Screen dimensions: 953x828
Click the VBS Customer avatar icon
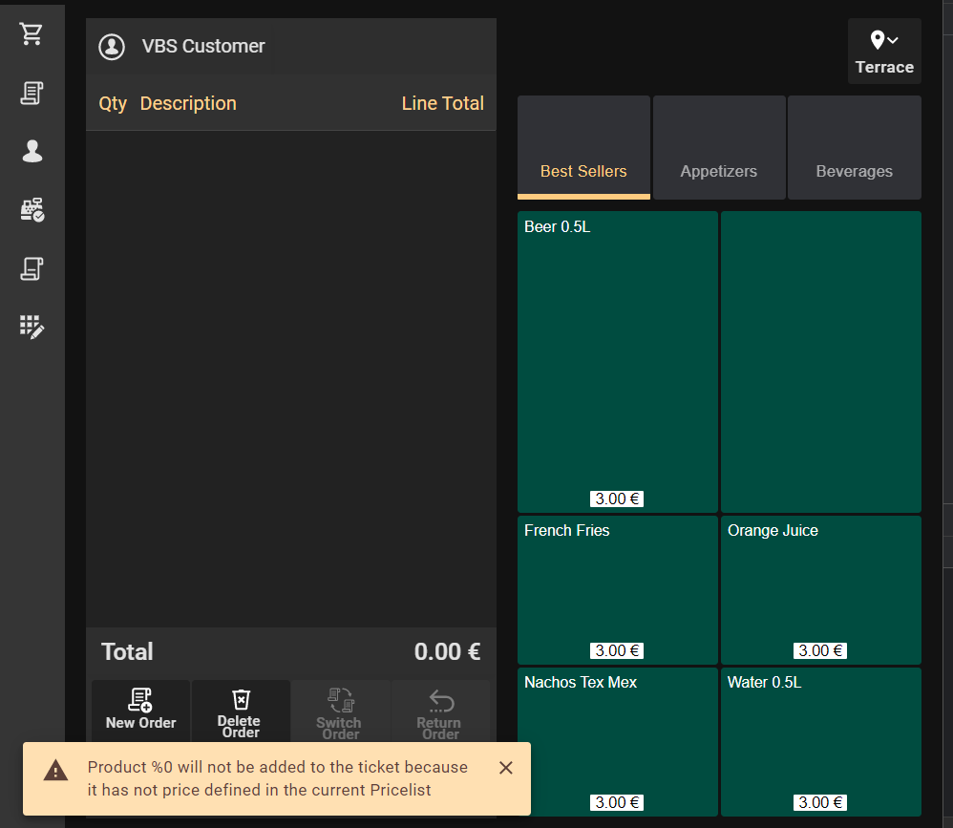(x=113, y=46)
